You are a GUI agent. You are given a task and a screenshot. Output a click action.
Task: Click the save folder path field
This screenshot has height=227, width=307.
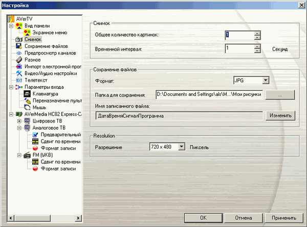(209, 95)
